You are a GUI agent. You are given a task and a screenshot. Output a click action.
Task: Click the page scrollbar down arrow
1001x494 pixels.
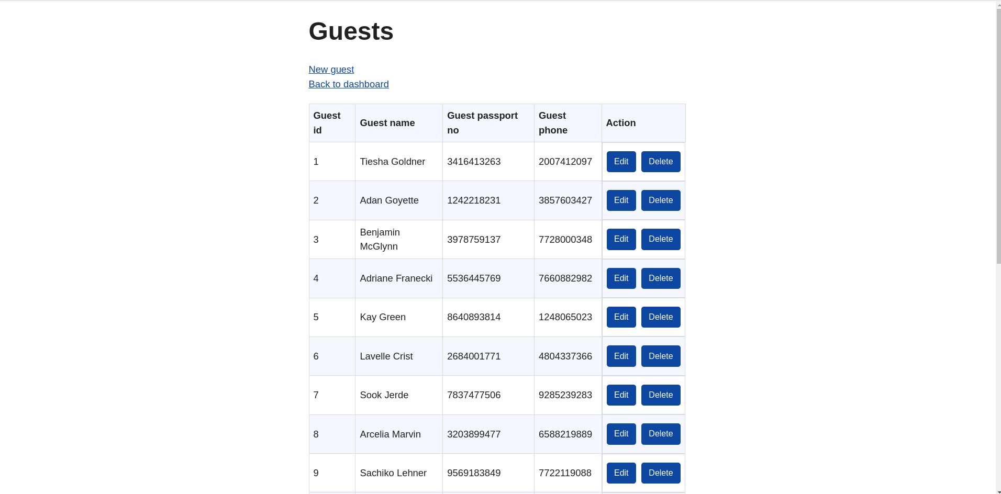tap(997, 490)
